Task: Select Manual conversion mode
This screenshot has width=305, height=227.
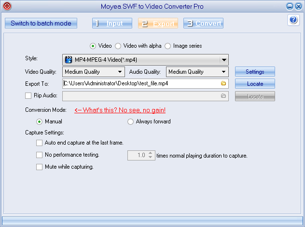Action: pyautogui.click(x=39, y=122)
